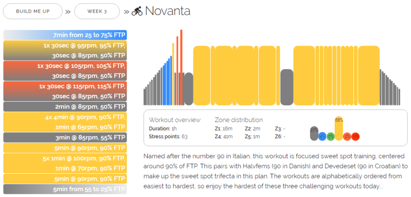Click the yellow 68% zone bar

click(x=339, y=129)
